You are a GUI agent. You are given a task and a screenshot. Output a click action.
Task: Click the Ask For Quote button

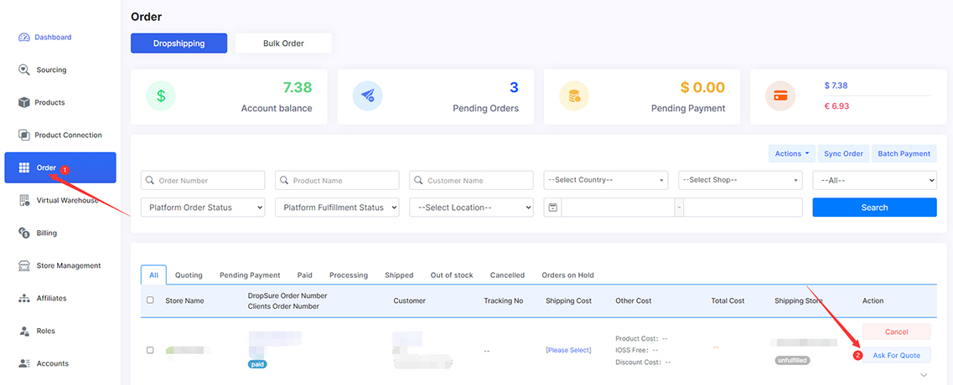click(896, 355)
